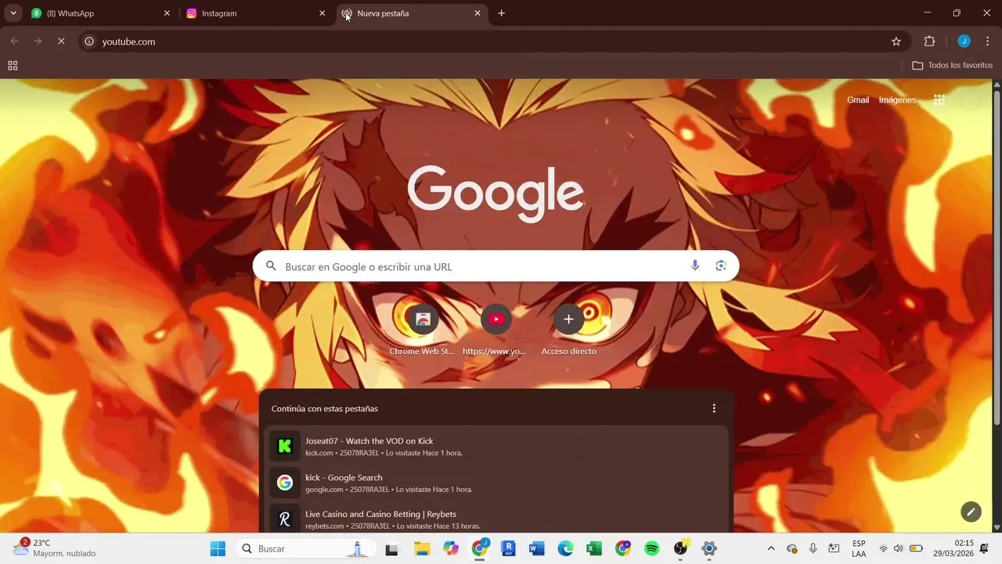Open the Chrome profile avatar J
Image resolution: width=1002 pixels, height=564 pixels.
coord(964,42)
